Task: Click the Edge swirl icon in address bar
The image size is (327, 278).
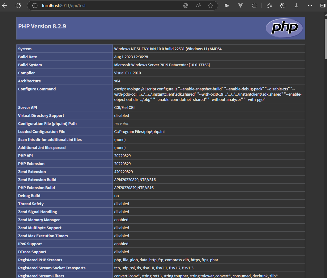Action: point(186,6)
